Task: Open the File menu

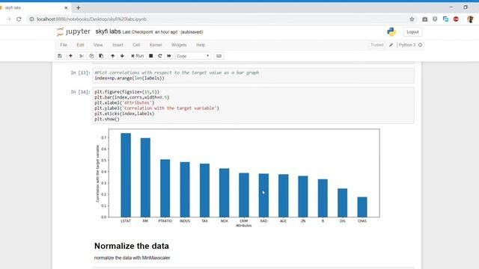Action: [x=64, y=45]
